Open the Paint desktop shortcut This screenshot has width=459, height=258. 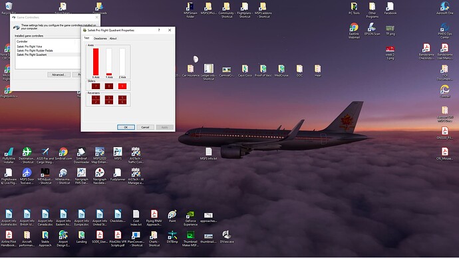[x=172, y=217]
